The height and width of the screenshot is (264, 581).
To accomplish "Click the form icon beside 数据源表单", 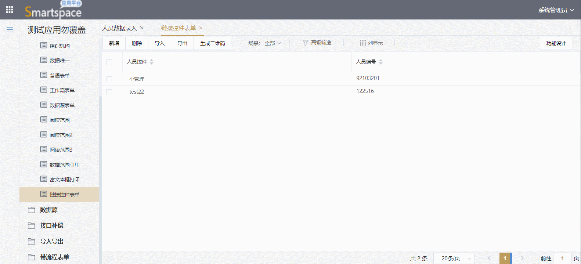I will click(44, 105).
